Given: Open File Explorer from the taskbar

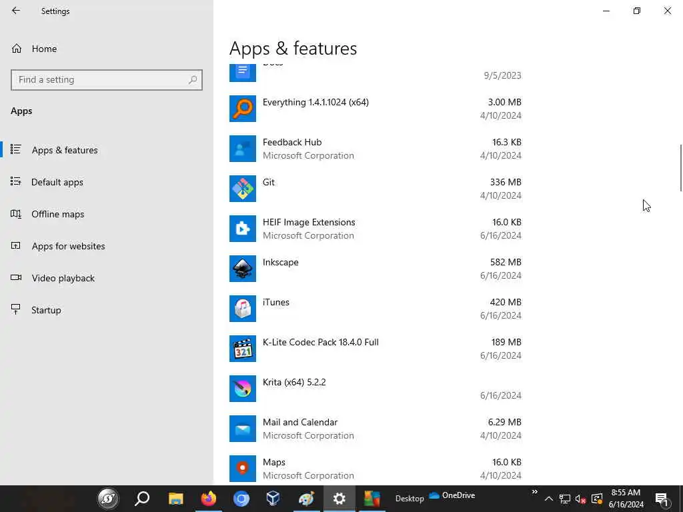Looking at the screenshot, I should click(175, 499).
